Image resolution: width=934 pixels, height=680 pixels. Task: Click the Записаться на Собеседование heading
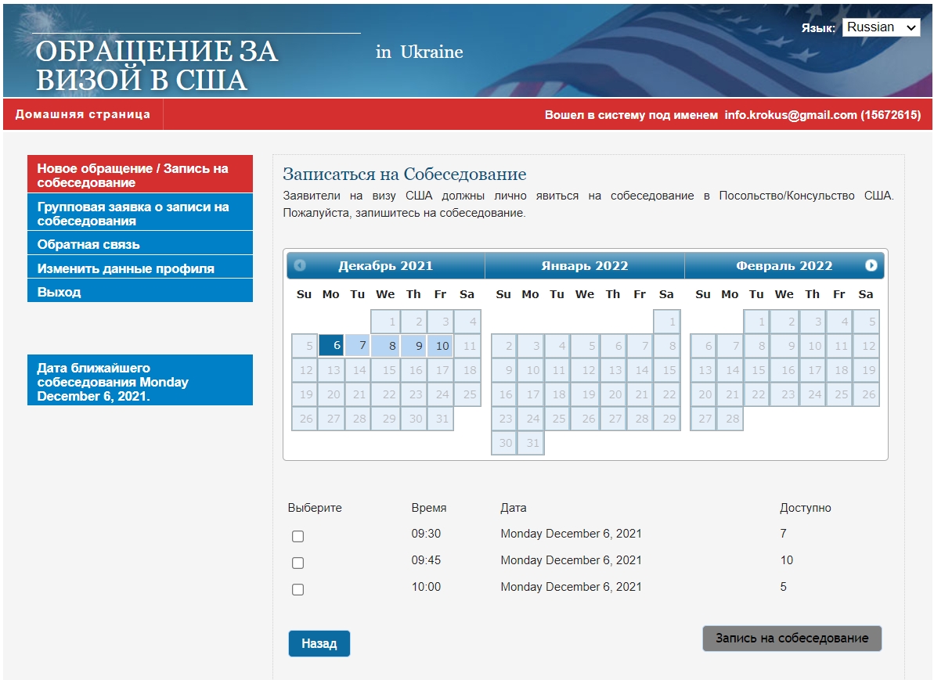tap(405, 174)
